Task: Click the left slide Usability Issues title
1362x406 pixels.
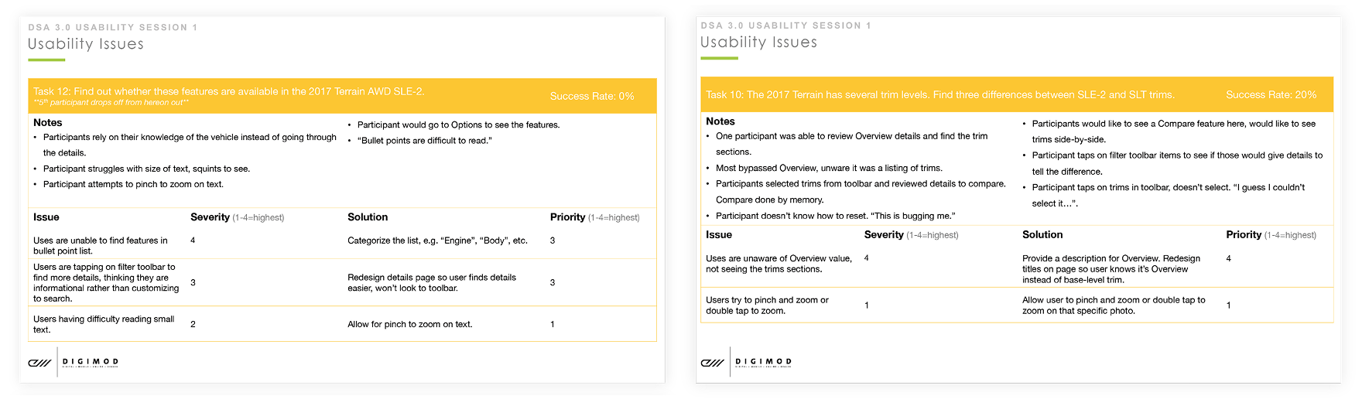Action: click(86, 44)
